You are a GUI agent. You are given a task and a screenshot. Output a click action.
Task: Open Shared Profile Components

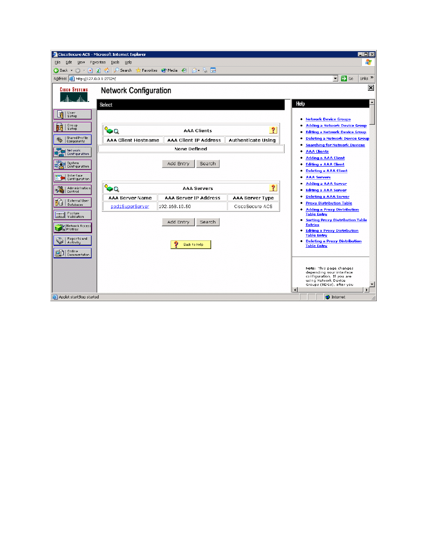pos(72,140)
